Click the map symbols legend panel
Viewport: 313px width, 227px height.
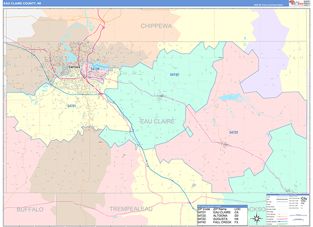coord(288,209)
